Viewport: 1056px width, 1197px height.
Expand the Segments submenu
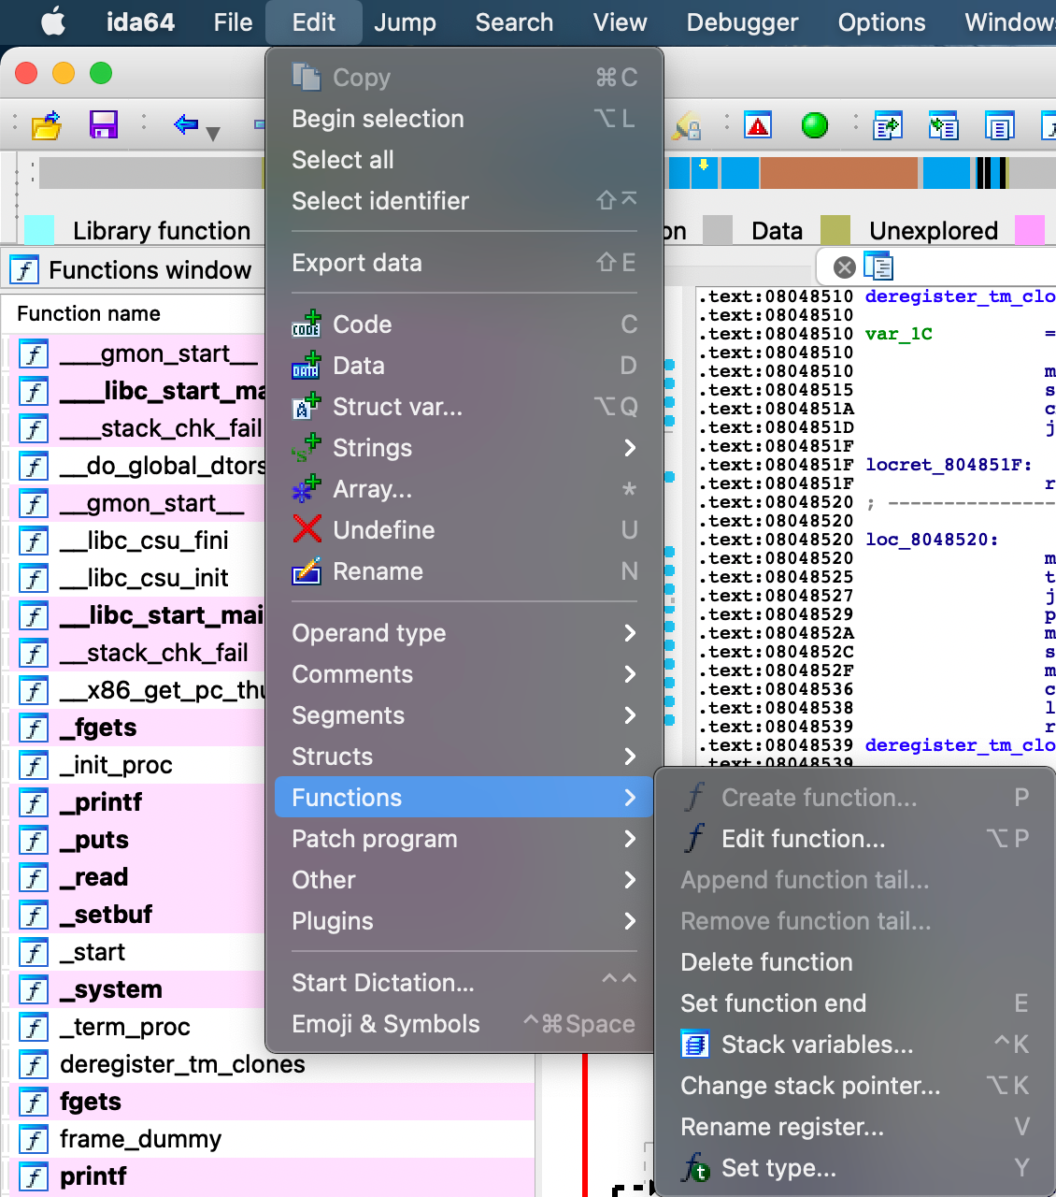click(x=464, y=715)
